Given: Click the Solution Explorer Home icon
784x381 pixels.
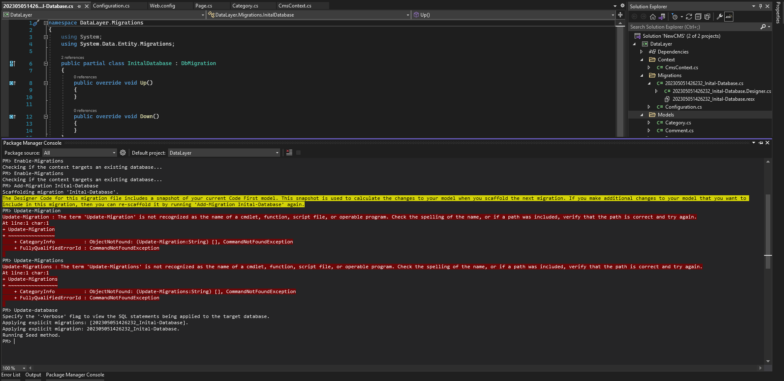Looking at the screenshot, I should pyautogui.click(x=653, y=17).
